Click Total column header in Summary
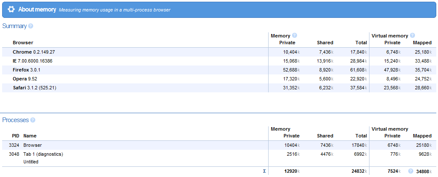The height and width of the screenshot is (177, 438). click(x=361, y=43)
